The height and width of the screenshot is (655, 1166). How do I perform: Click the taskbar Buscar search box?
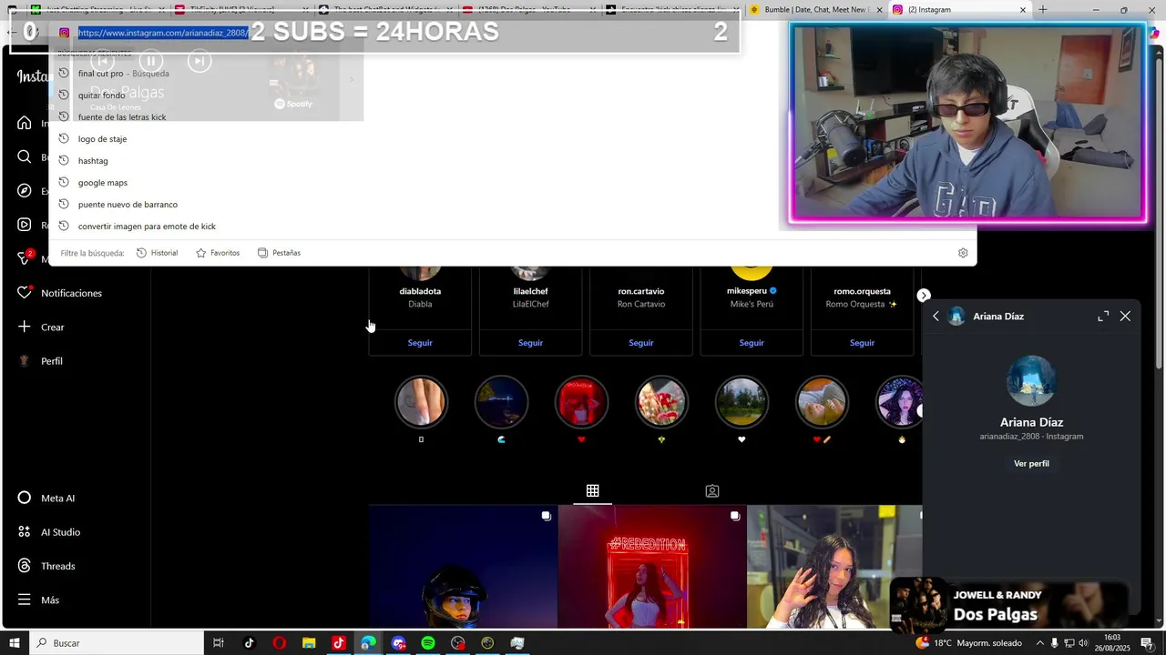tap(116, 643)
